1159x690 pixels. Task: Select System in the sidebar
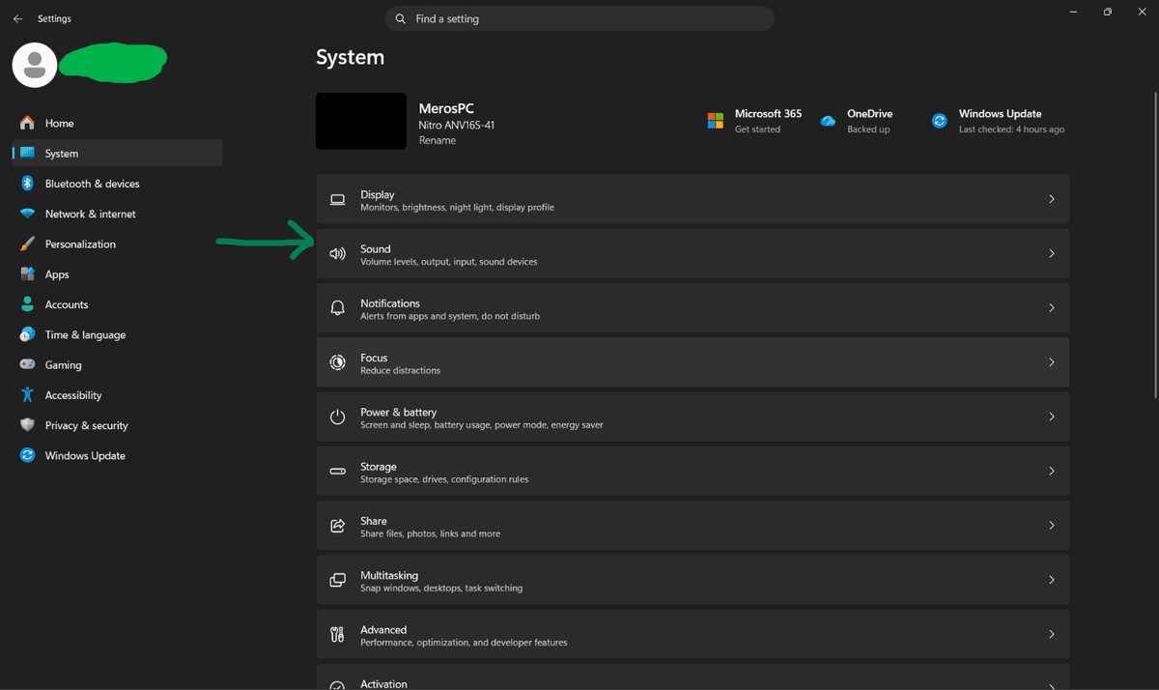[117, 153]
